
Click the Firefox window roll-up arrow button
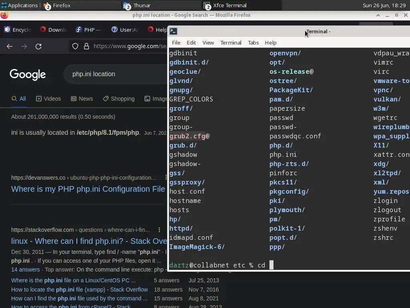(x=378, y=15)
